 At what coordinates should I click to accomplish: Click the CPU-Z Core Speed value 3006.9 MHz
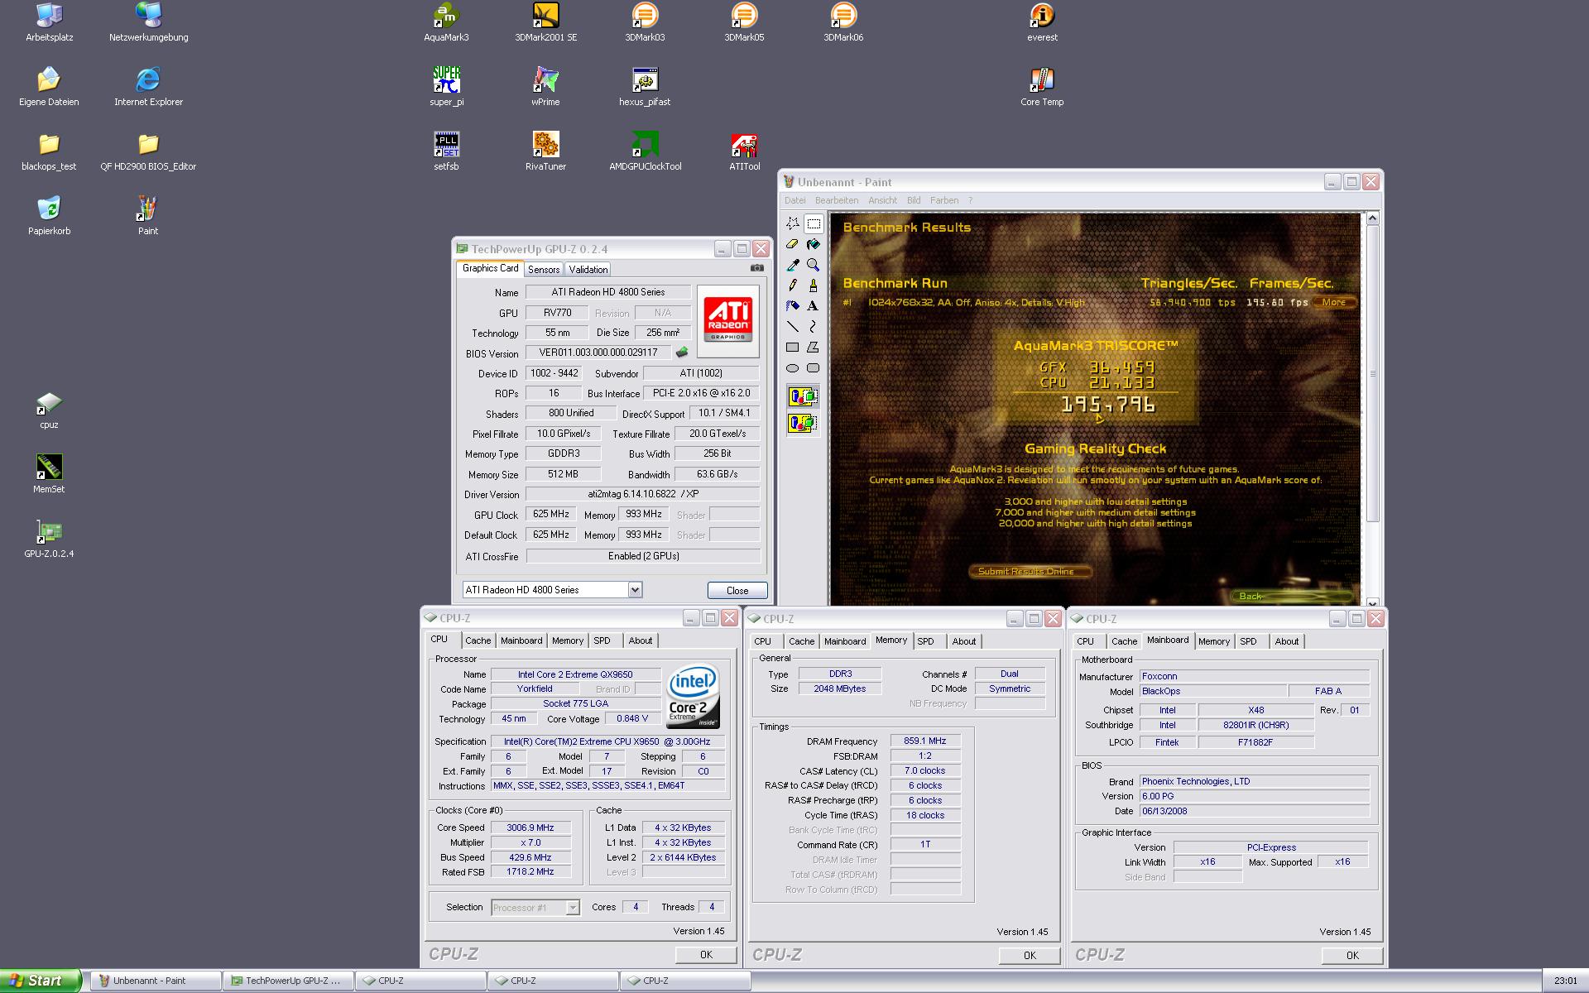(x=530, y=827)
